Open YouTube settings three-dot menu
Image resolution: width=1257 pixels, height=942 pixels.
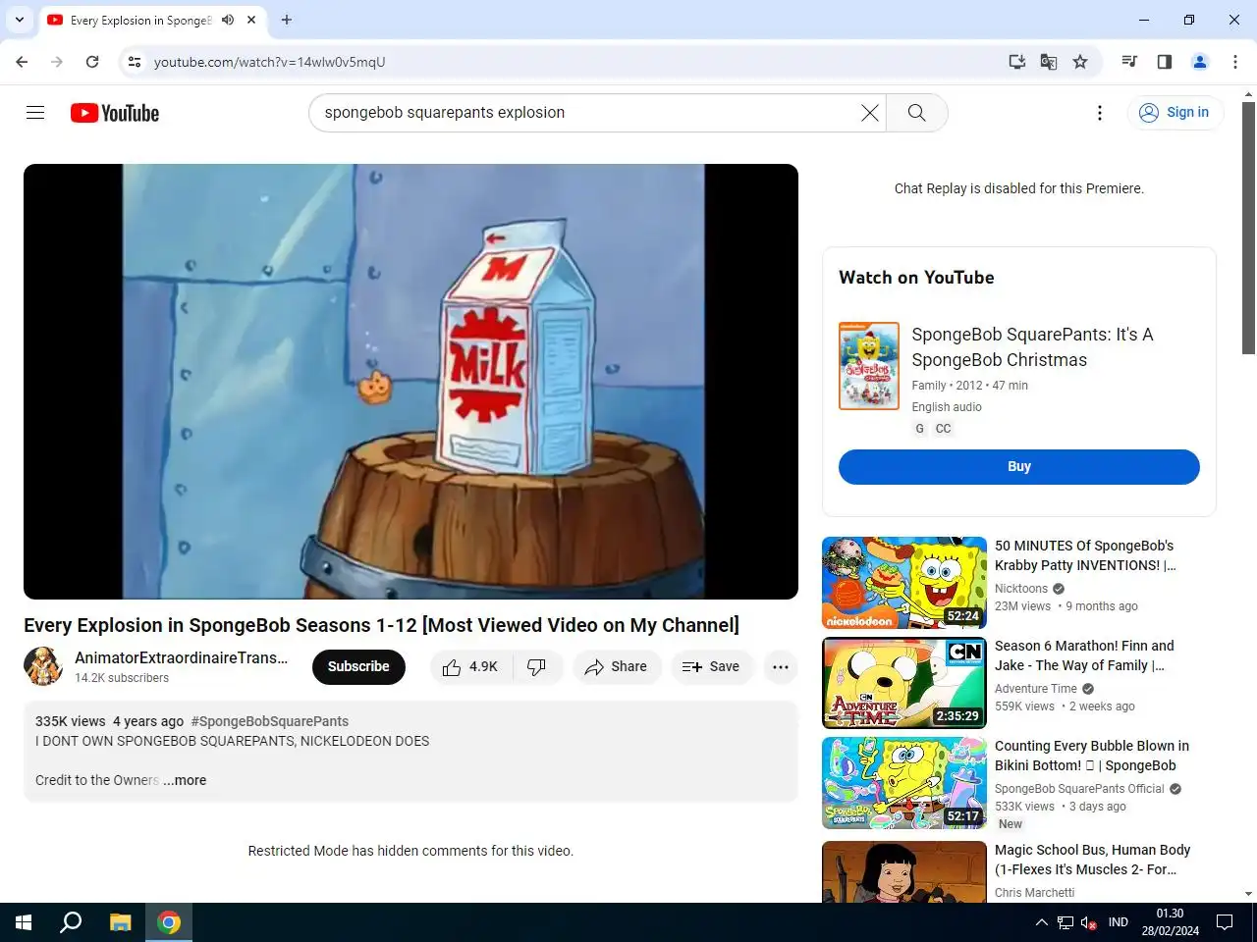tap(1100, 113)
